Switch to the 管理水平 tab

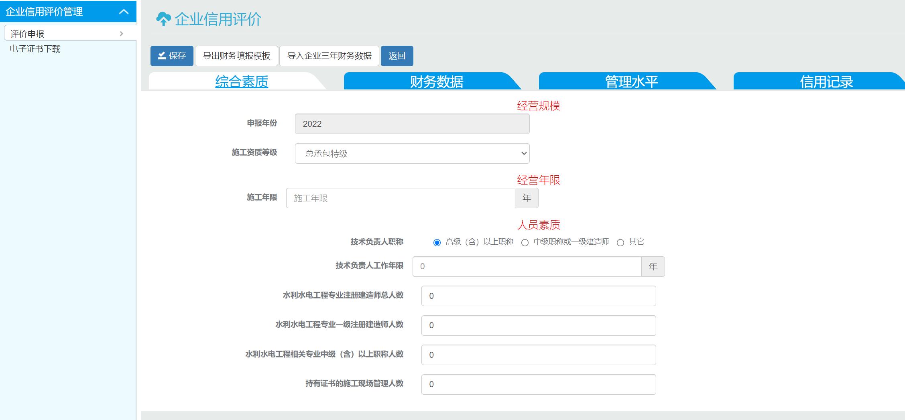631,81
